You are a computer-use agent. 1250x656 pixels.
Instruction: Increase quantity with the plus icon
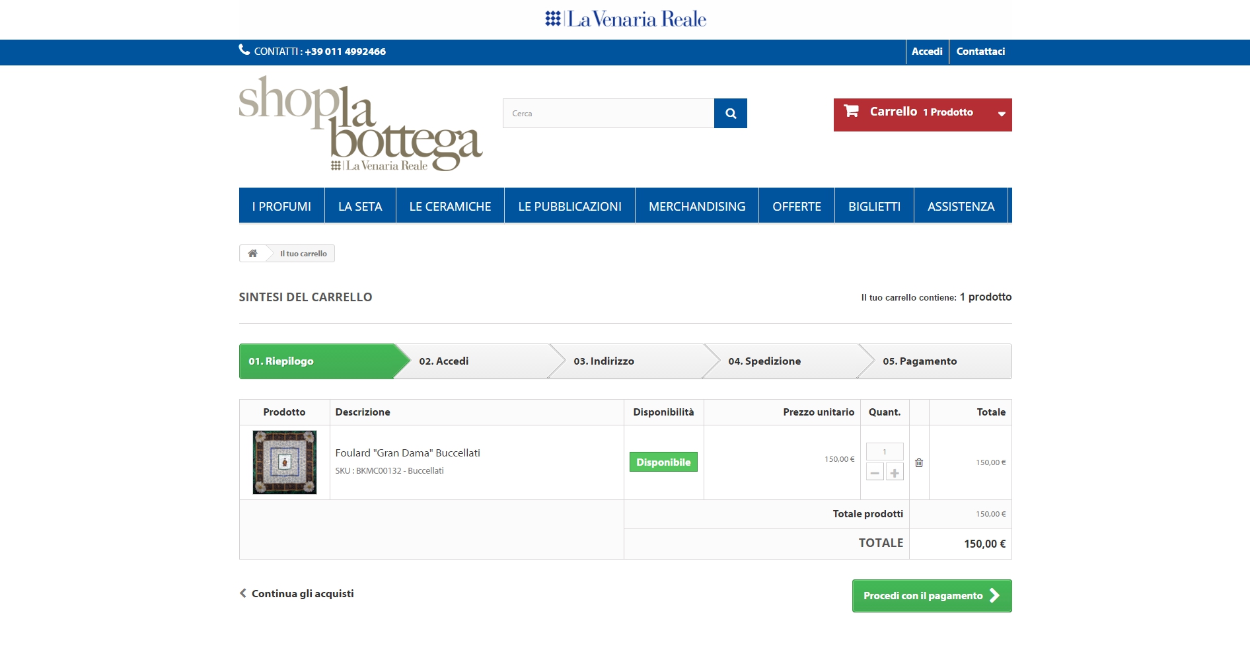(895, 472)
